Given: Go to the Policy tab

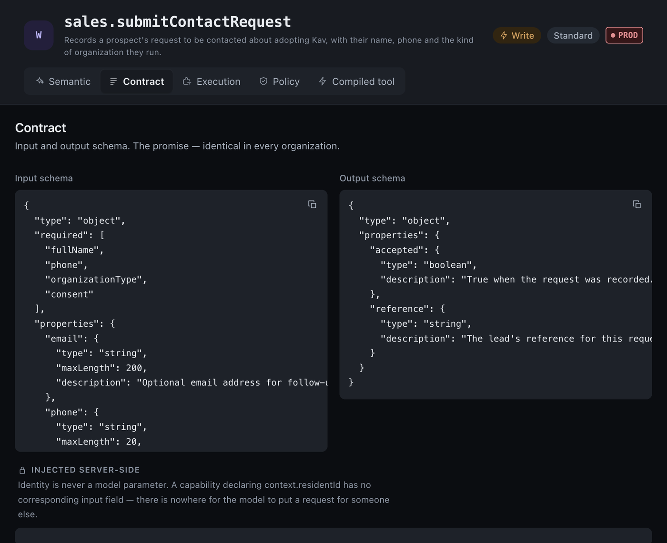Looking at the screenshot, I should click(x=279, y=81).
